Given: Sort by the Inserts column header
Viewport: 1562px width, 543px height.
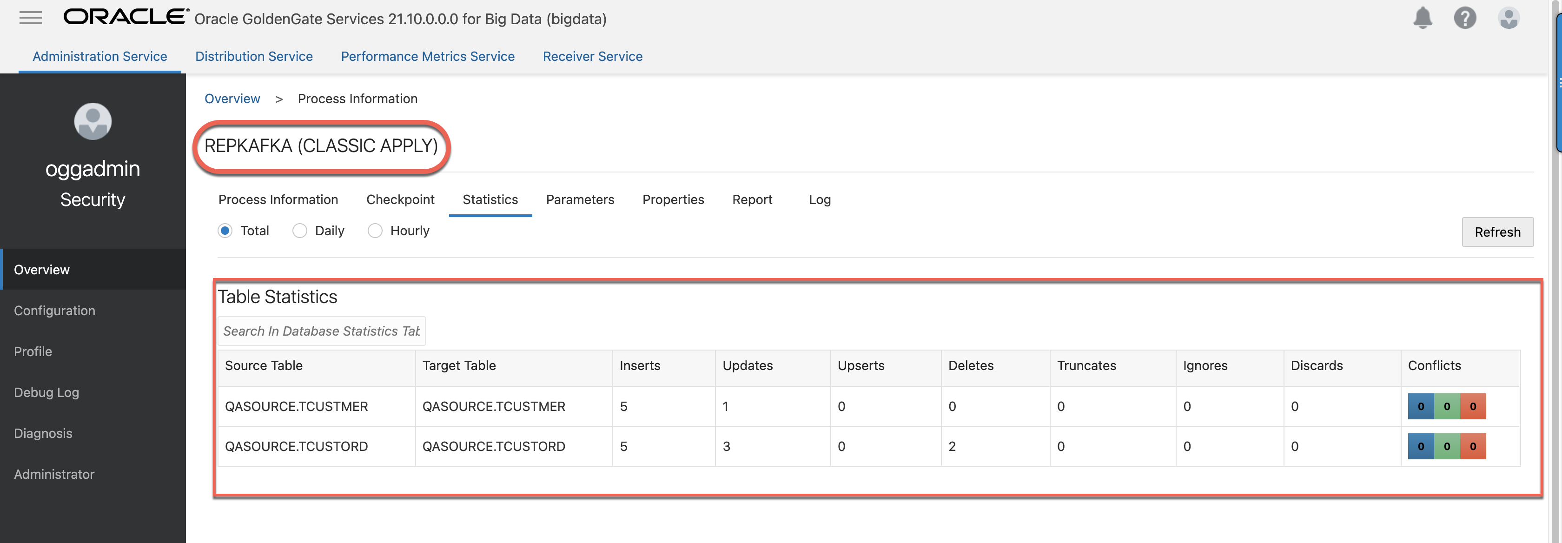Looking at the screenshot, I should click(x=640, y=366).
